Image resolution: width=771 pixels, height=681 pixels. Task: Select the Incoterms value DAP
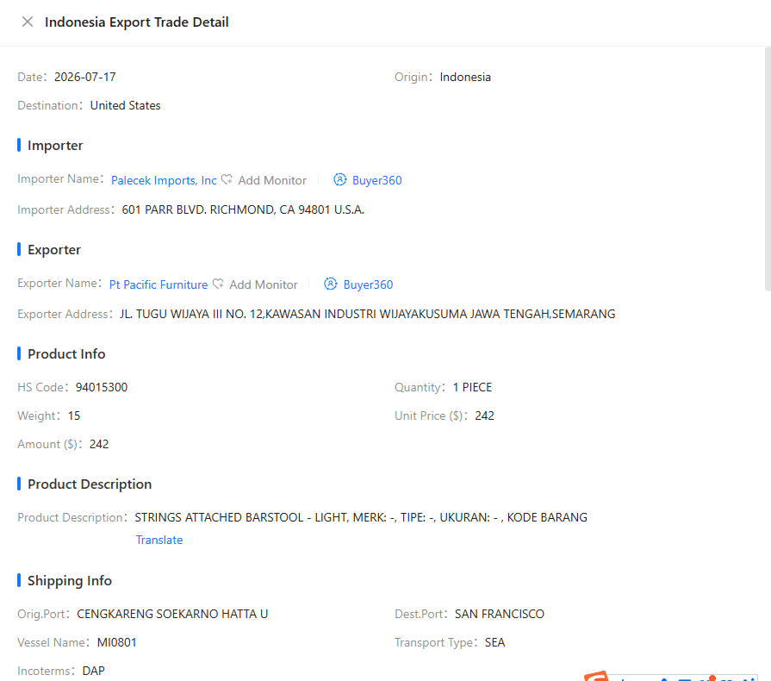pos(93,672)
